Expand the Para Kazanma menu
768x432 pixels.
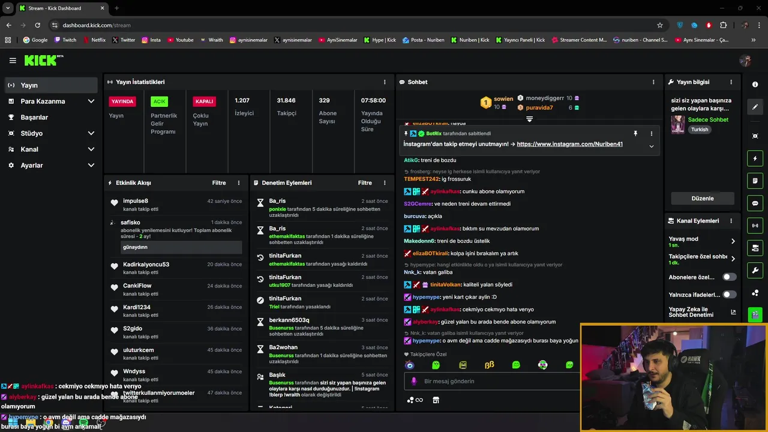coord(50,101)
